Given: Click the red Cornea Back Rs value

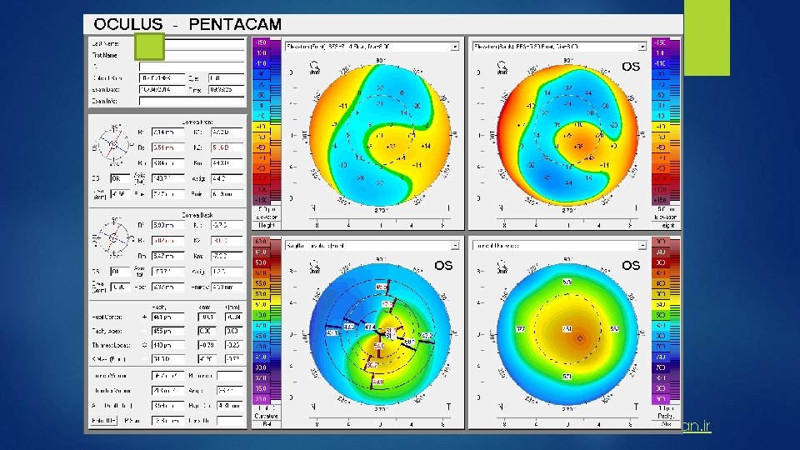Looking at the screenshot, I should click(167, 240).
